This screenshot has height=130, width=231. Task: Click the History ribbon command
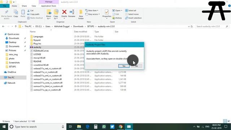click(x=117, y=18)
